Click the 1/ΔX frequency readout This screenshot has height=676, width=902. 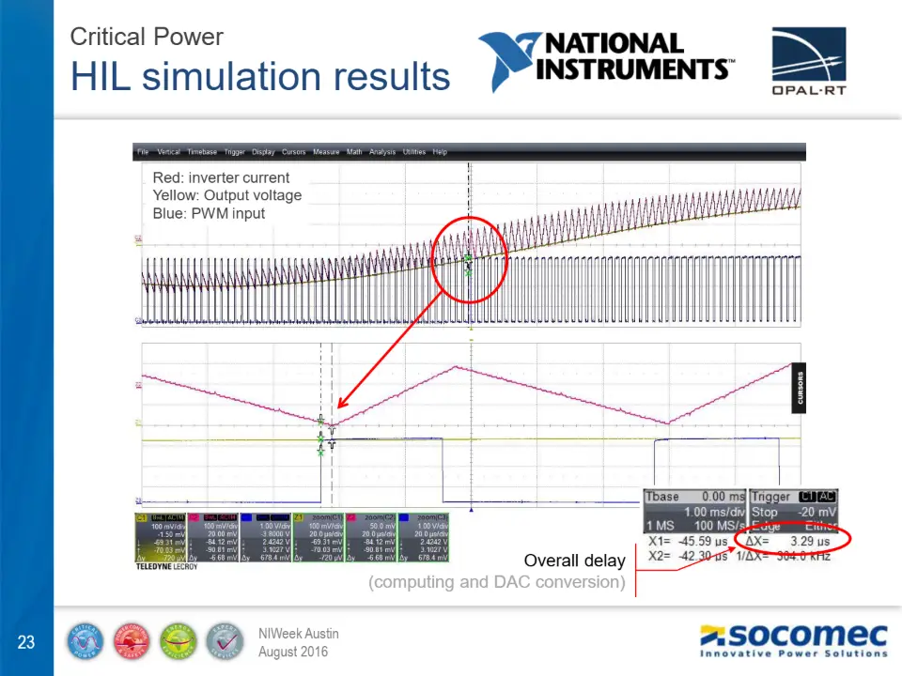(x=783, y=556)
